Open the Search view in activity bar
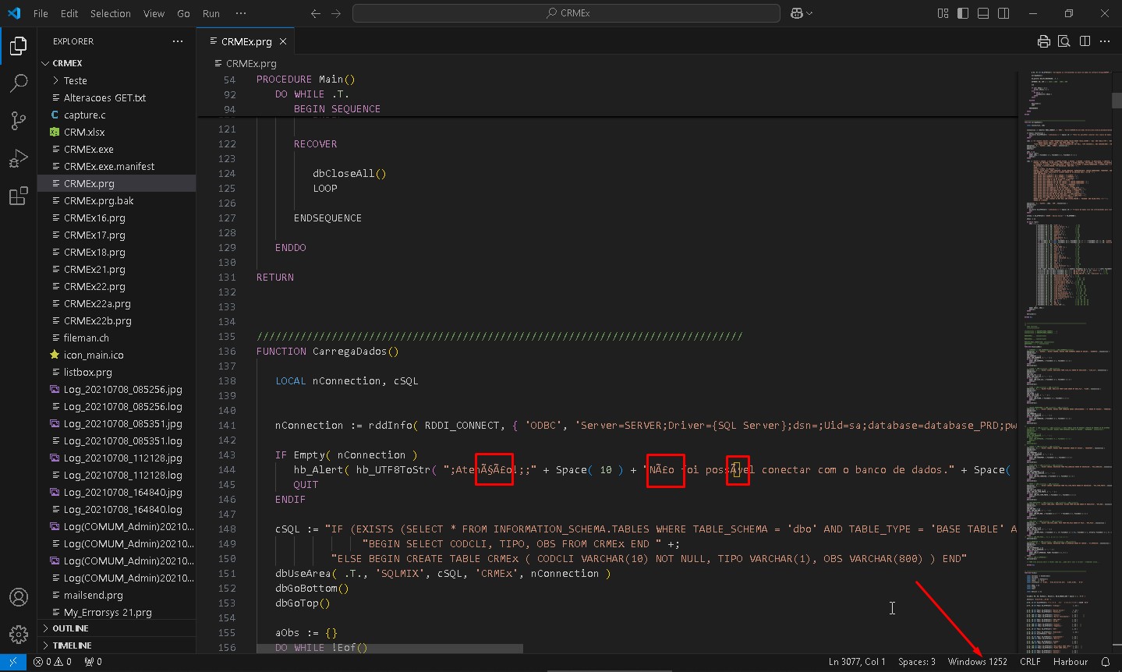Viewport: 1122px width, 672px height. click(x=19, y=83)
